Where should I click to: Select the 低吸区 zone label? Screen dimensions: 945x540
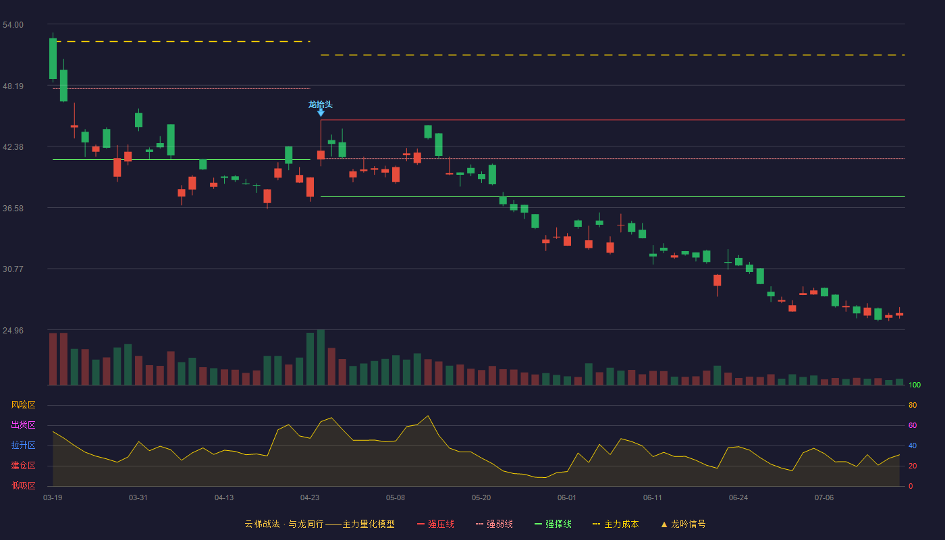point(23,485)
